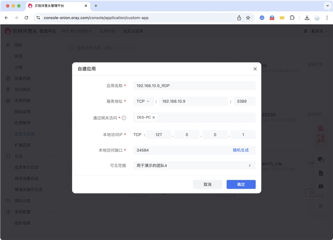Open the TCP protocol dropdown for 服务地址
The image size is (333, 240).
143,102
